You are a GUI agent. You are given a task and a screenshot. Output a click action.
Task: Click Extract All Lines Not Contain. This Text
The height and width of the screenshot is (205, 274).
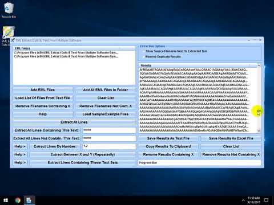click(x=47, y=138)
